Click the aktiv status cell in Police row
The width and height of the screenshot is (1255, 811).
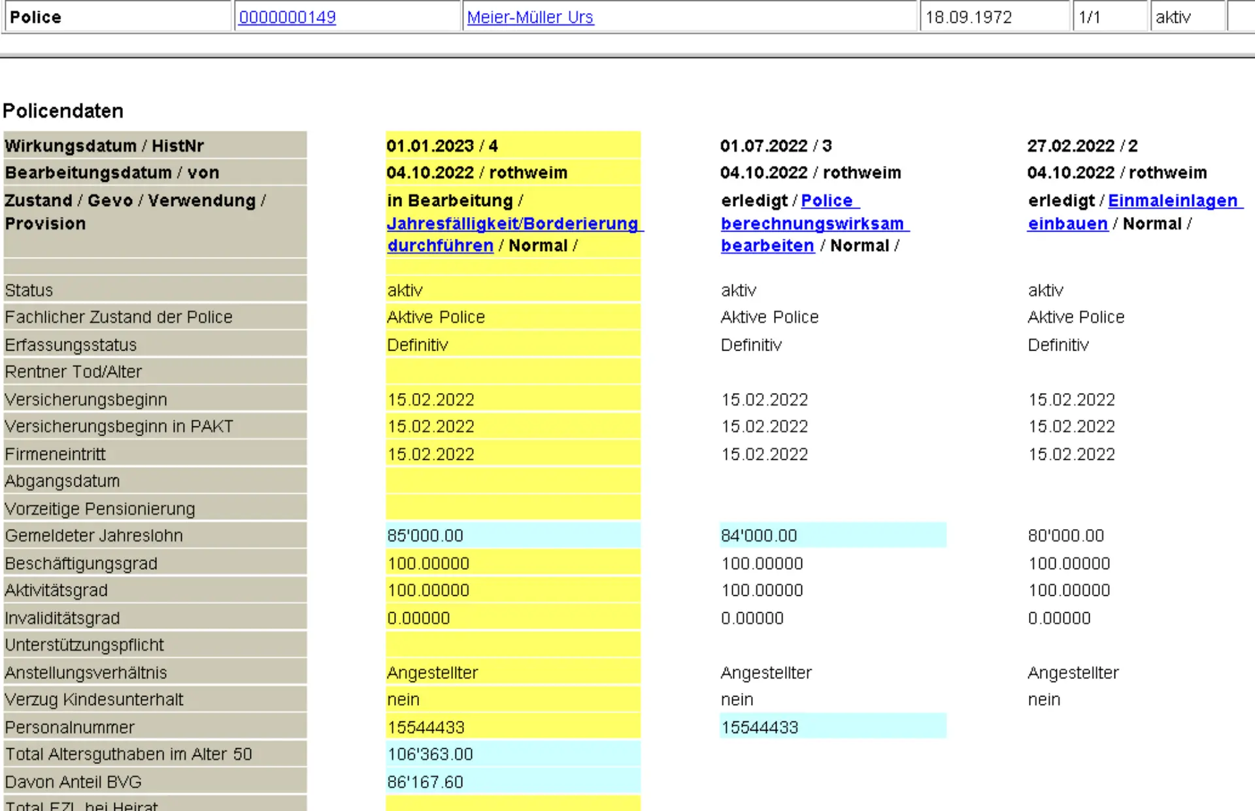tap(1173, 17)
